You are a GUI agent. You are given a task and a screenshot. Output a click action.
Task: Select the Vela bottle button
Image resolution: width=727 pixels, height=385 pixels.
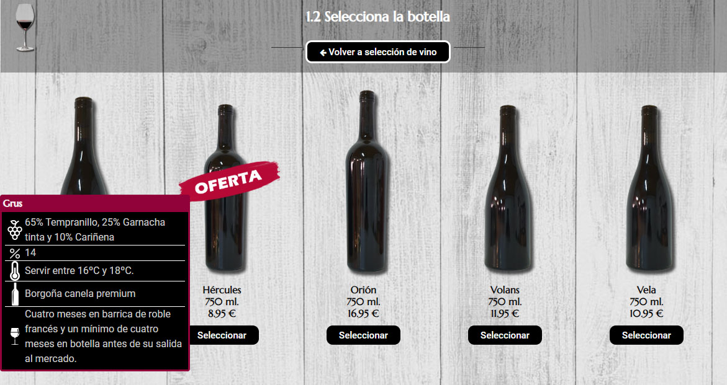pyautogui.click(x=646, y=335)
